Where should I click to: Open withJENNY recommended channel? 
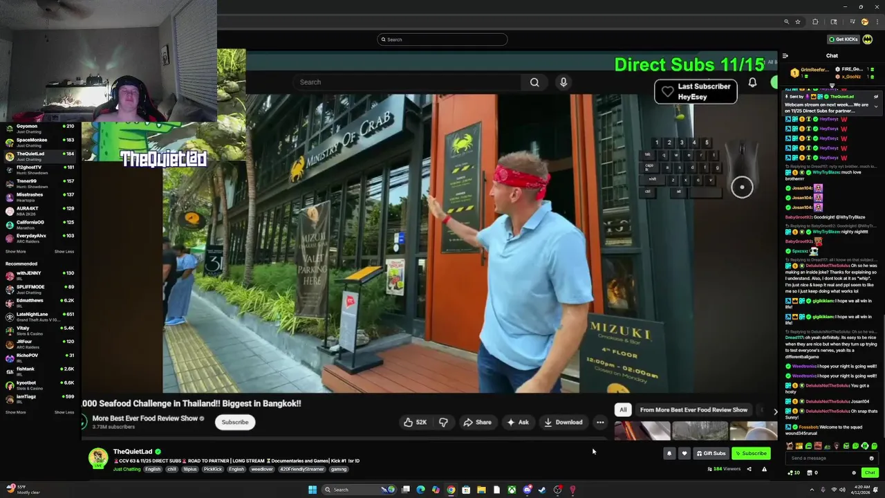coord(39,276)
